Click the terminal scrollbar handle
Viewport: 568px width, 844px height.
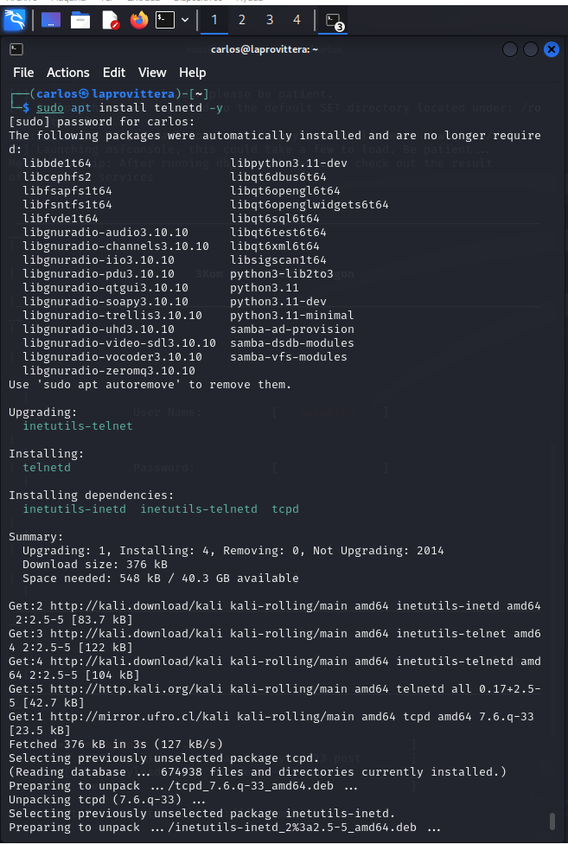coord(552,821)
